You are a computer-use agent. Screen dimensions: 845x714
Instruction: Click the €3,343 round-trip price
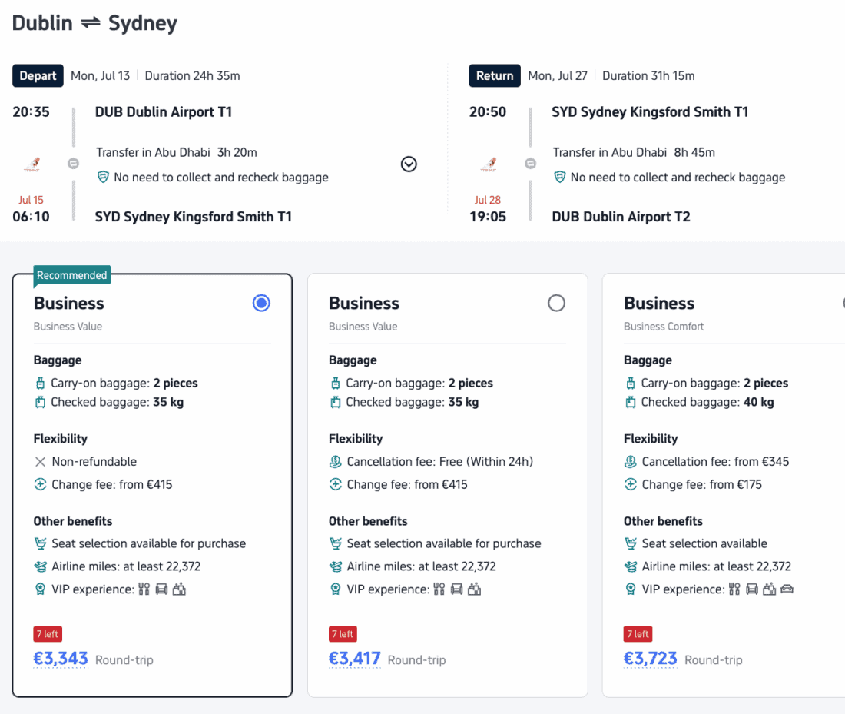click(x=61, y=659)
